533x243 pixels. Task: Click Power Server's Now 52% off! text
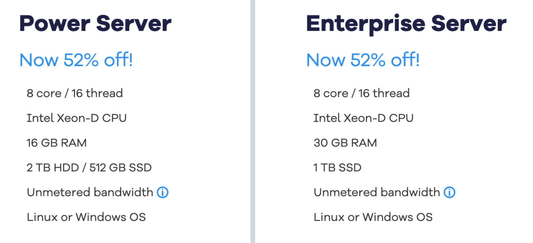pos(76,60)
